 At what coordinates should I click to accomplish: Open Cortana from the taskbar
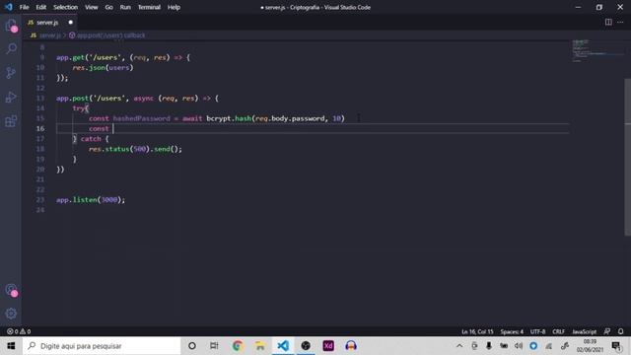tap(192, 346)
